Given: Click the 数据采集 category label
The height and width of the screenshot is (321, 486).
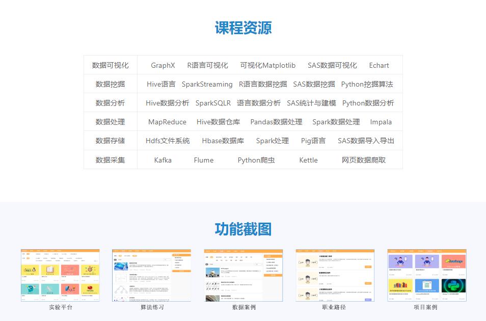Looking at the screenshot, I should click(x=110, y=160).
